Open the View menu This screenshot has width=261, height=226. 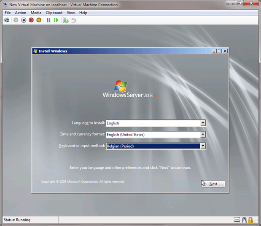[x=71, y=13]
